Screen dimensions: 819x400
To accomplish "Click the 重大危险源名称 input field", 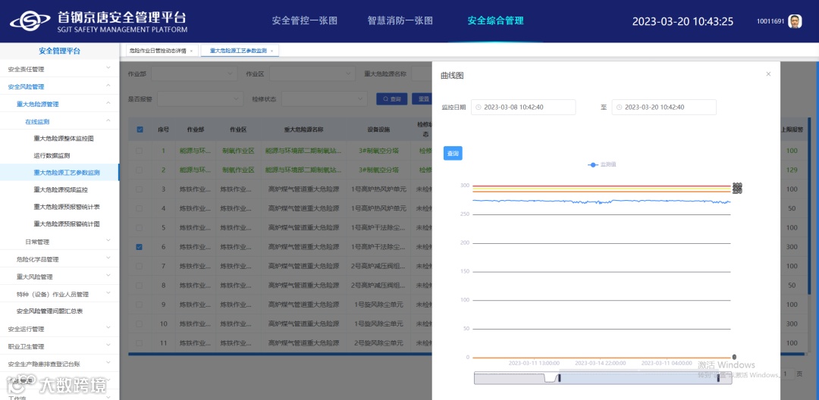I will click(x=422, y=74).
